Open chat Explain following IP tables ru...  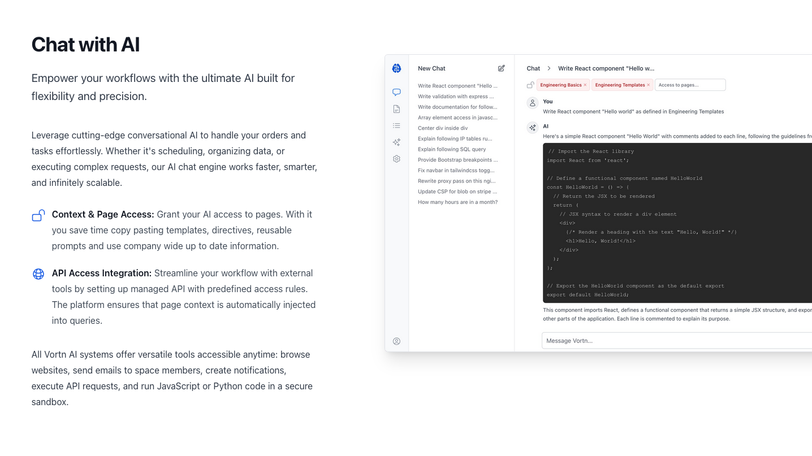coord(455,138)
